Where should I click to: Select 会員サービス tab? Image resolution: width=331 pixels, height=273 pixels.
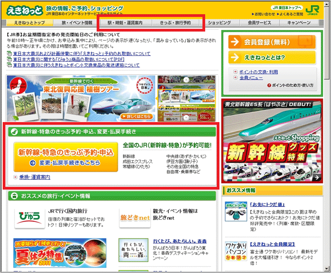tap(259, 23)
